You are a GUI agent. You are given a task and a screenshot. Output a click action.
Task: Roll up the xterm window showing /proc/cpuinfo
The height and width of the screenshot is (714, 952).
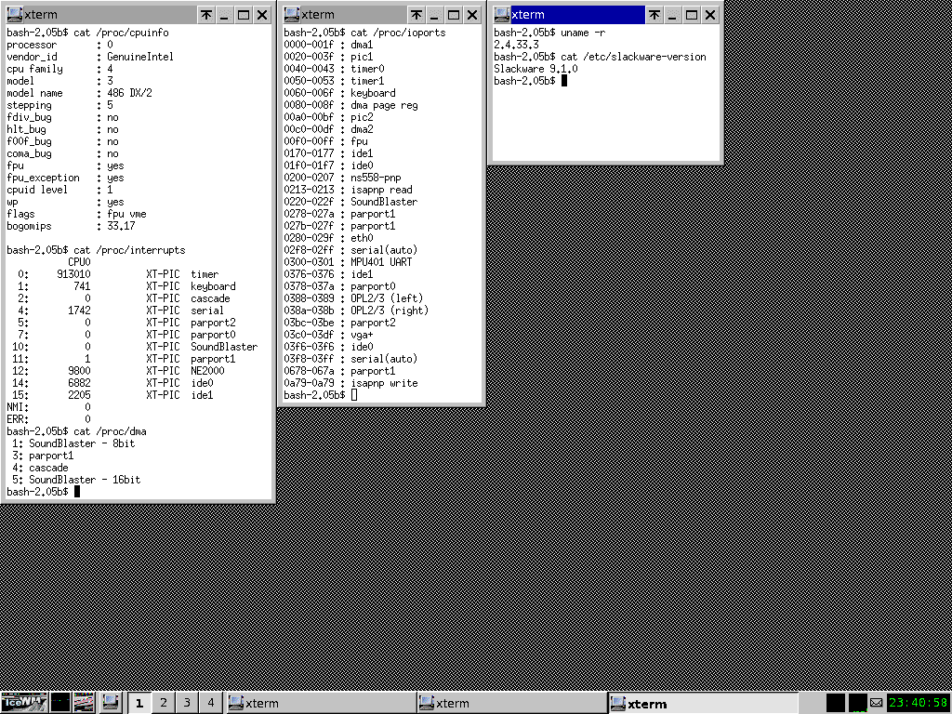click(206, 15)
